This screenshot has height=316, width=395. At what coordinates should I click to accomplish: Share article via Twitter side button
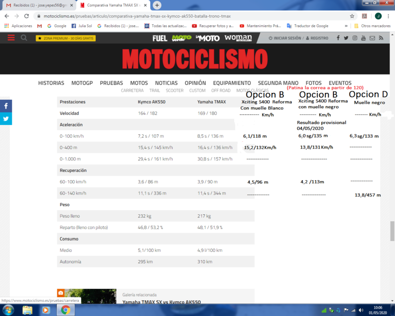tap(6, 118)
